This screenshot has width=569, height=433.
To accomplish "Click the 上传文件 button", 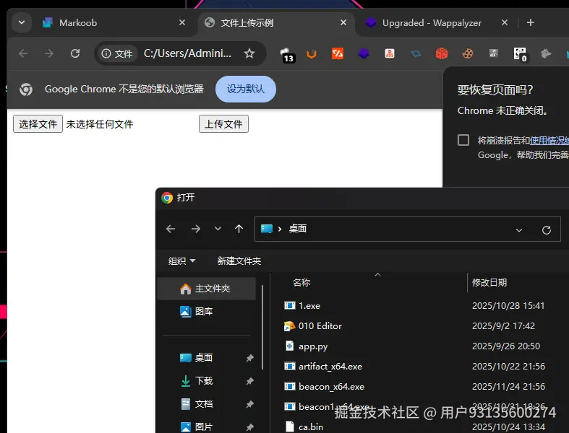I will 223,124.
